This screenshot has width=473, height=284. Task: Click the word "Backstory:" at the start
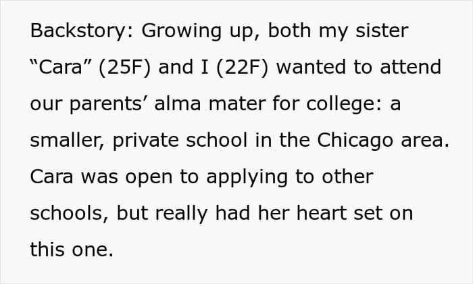click(75, 31)
